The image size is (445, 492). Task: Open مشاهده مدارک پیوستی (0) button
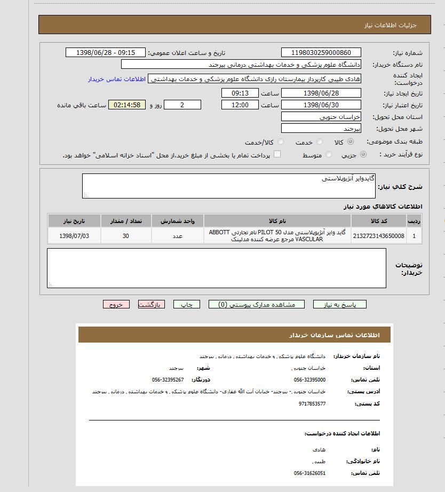pyautogui.click(x=257, y=304)
